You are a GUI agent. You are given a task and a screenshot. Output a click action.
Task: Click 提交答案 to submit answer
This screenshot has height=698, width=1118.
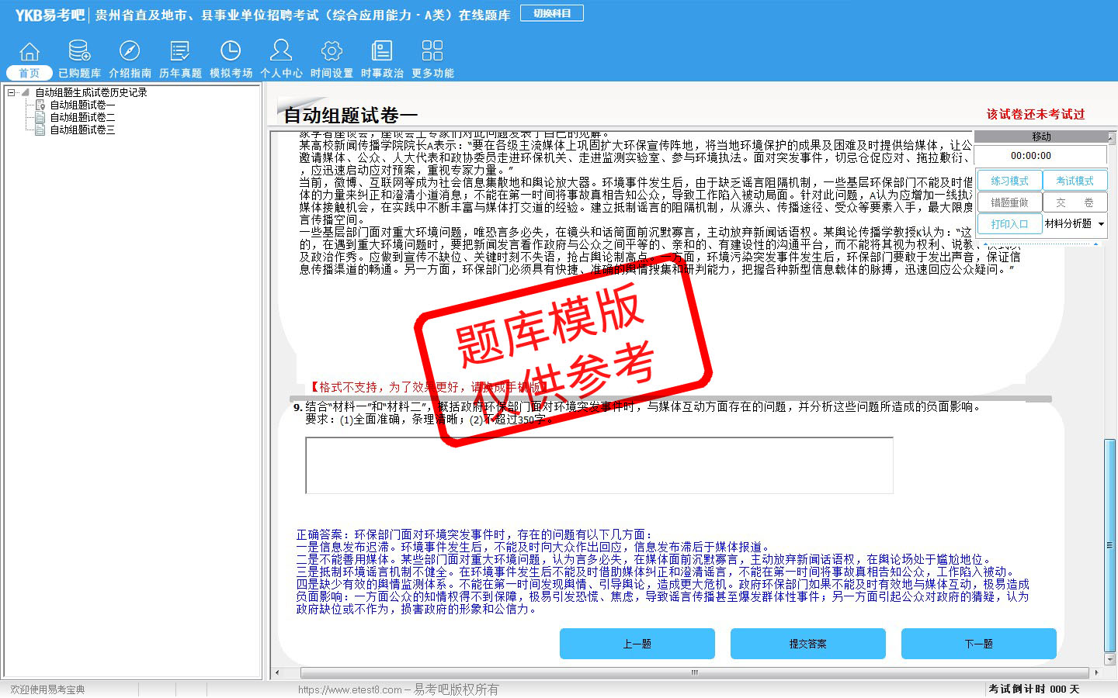(807, 644)
